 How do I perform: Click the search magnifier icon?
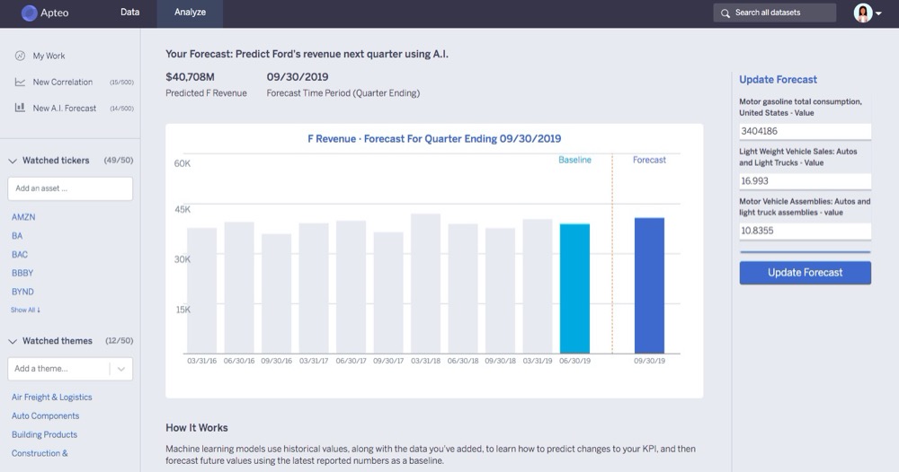[x=725, y=13]
